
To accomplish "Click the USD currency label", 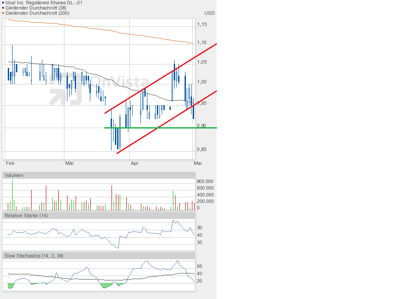I will pos(209,13).
